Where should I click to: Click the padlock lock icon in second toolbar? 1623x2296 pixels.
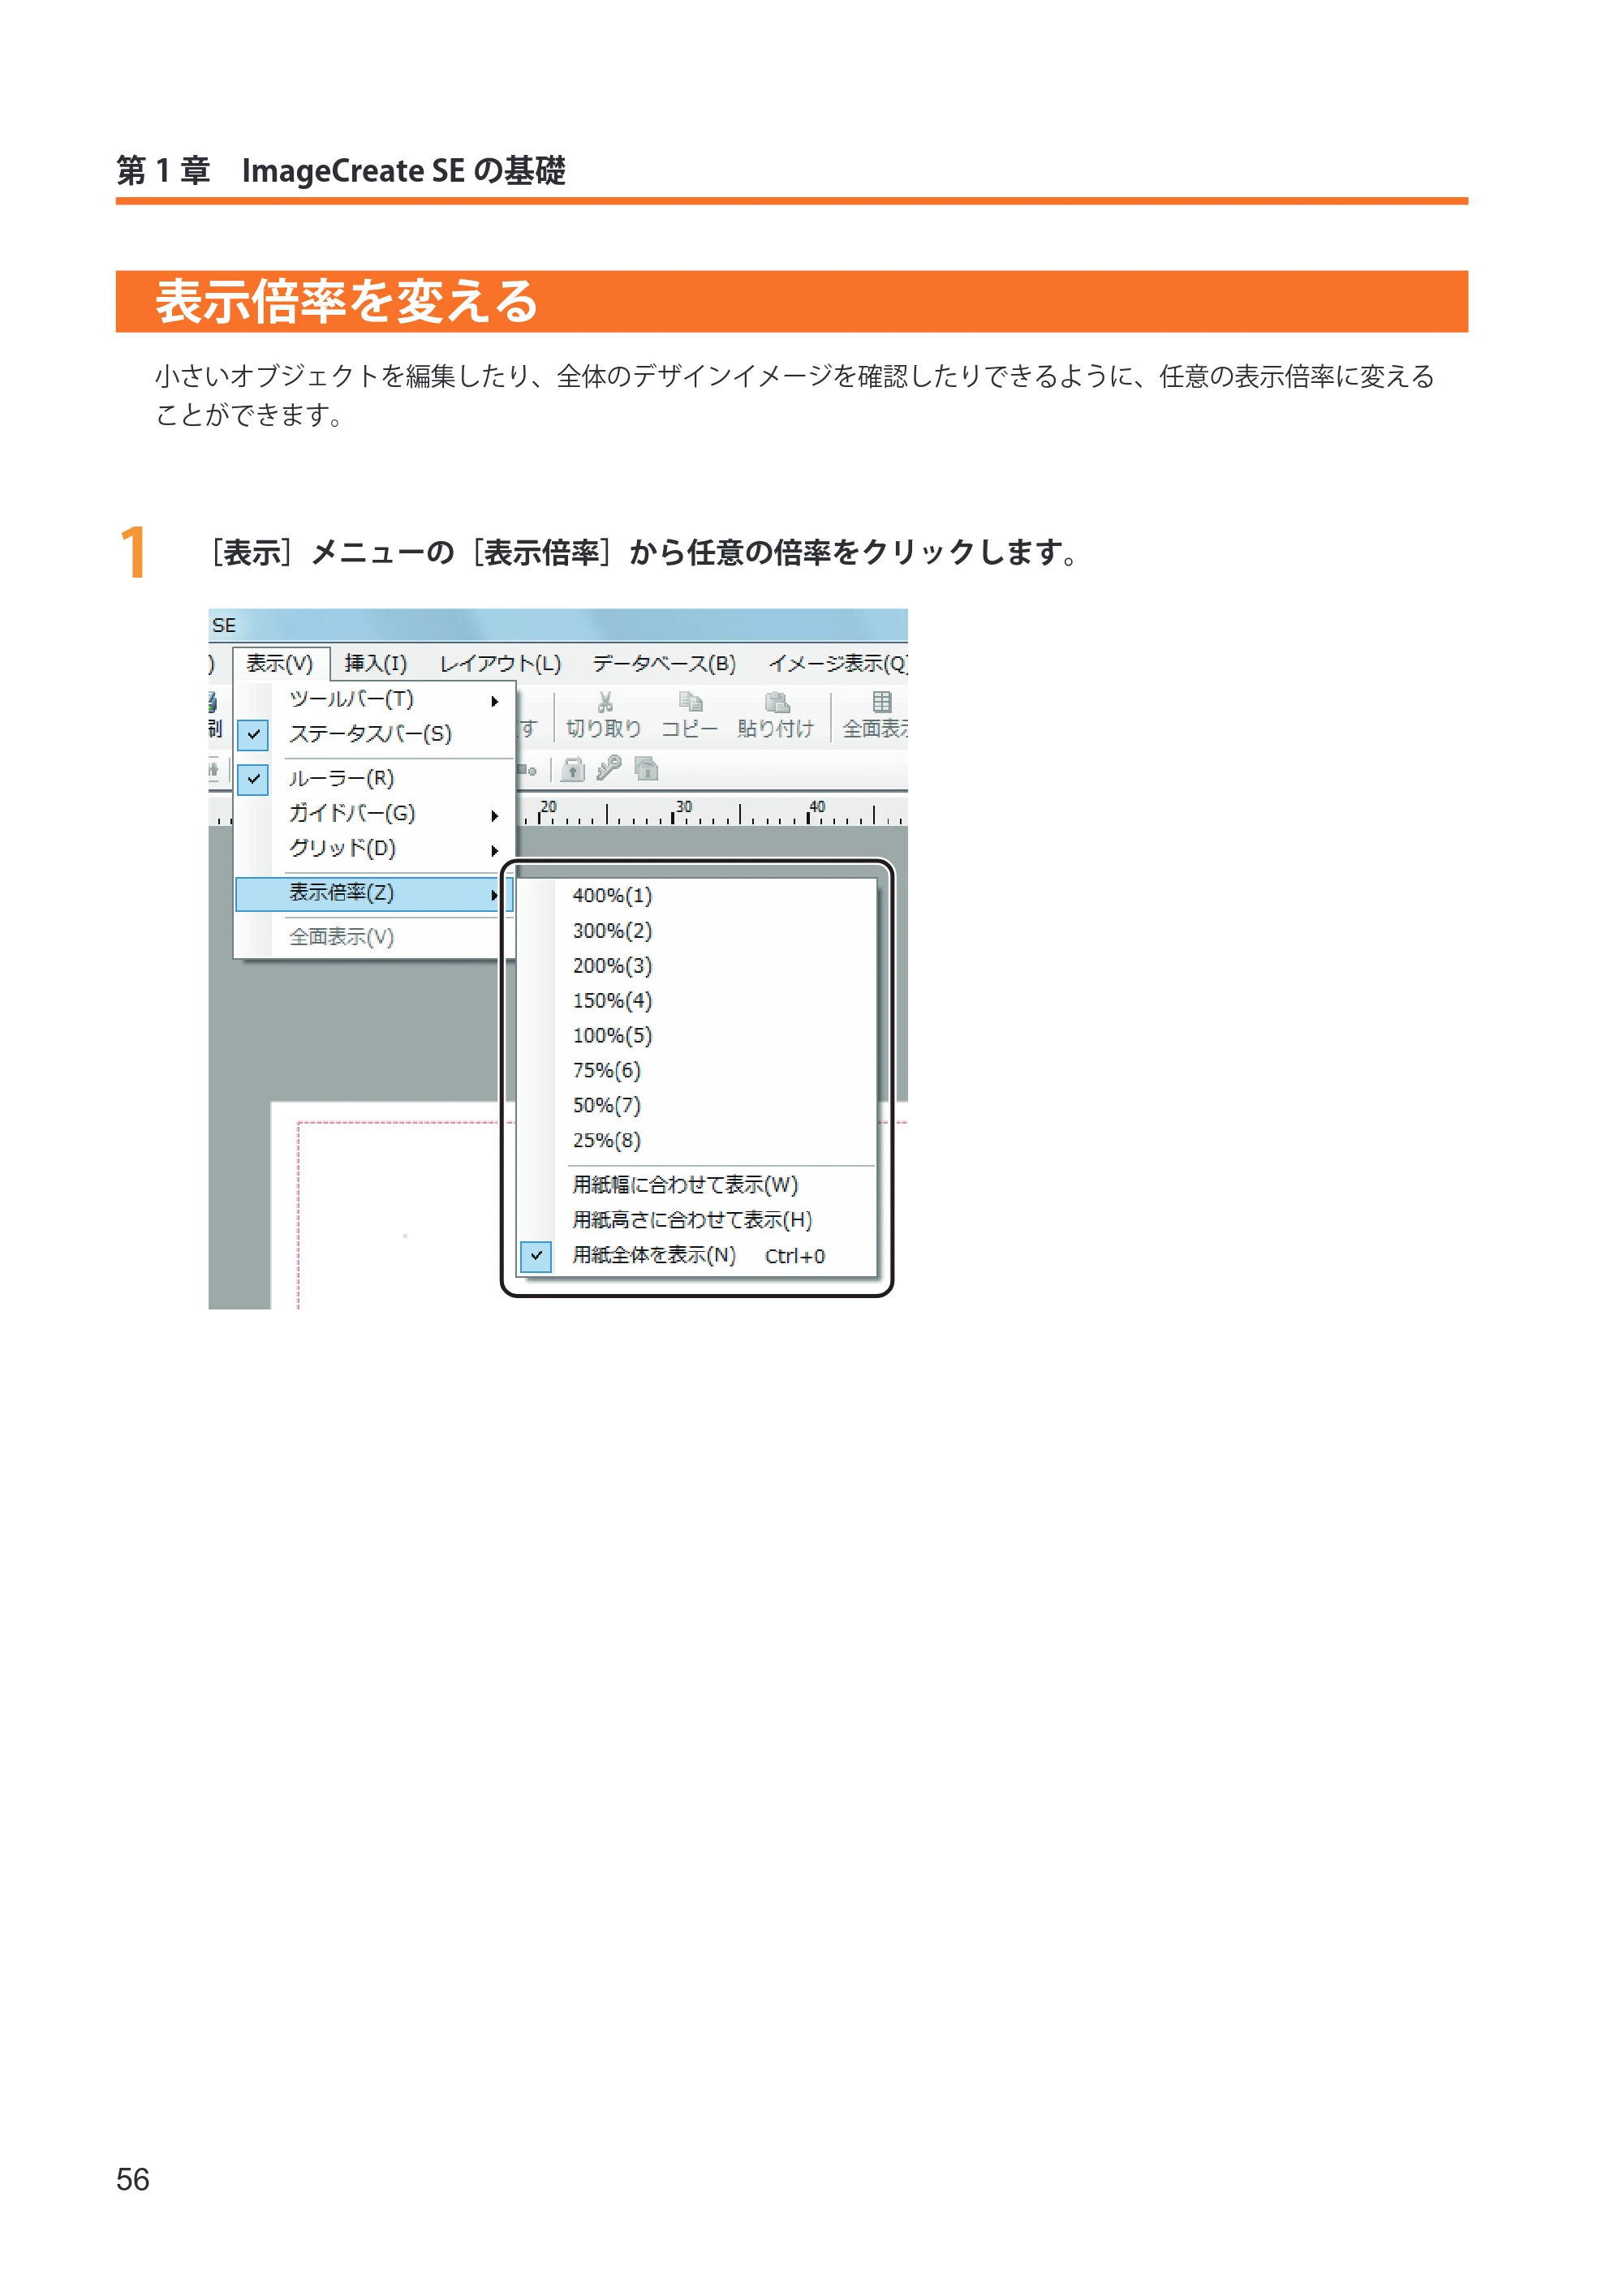pos(573,769)
